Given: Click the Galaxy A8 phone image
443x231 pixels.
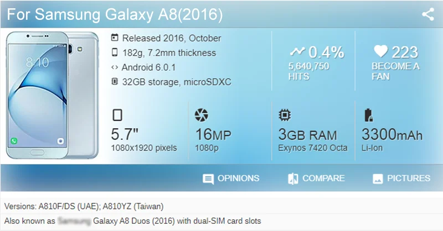Looking at the screenshot, I should (54, 95).
